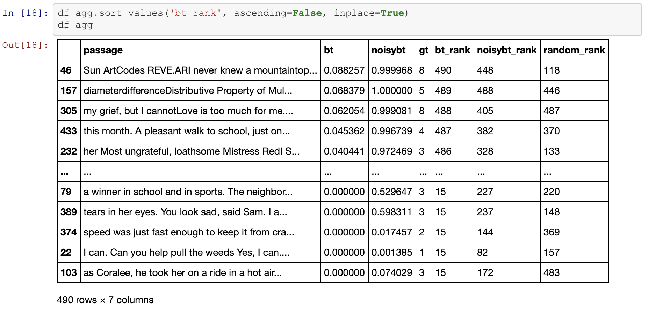This screenshot has height=314, width=670.
Task: Click into the df_agg.sort_values code cell
Action: coord(346,19)
